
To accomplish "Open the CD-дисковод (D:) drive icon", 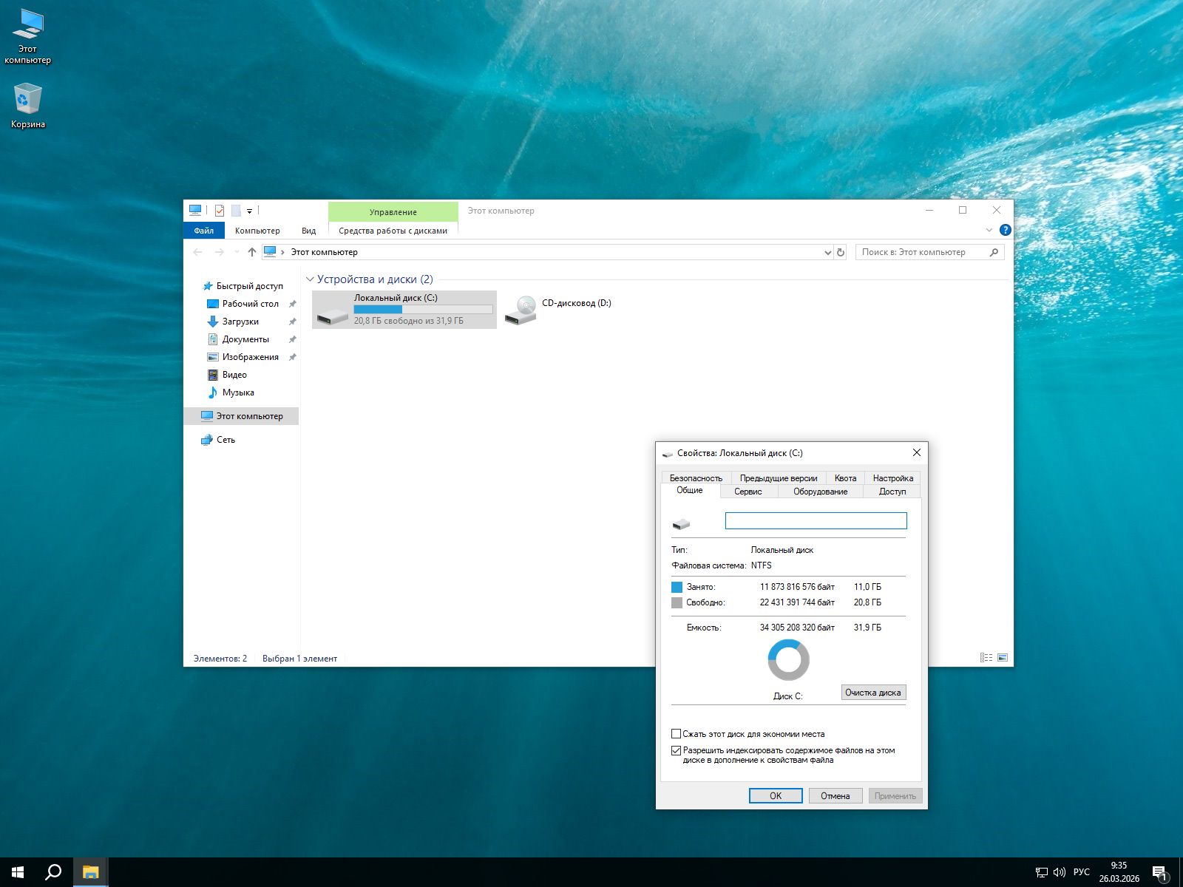I will coord(521,310).
